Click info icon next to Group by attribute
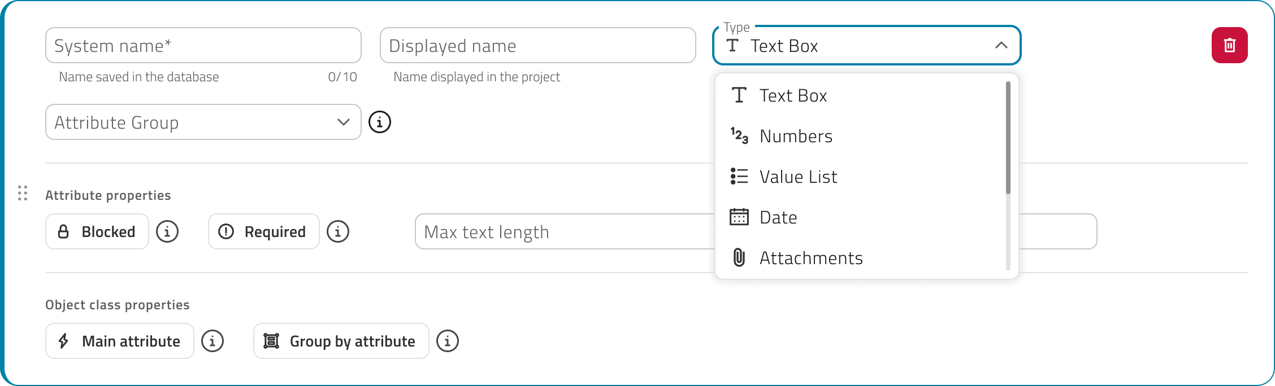This screenshot has height=386, width=1275. (448, 341)
